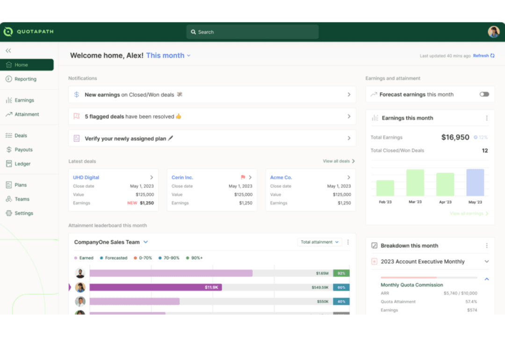The height and width of the screenshot is (337, 505).
Task: Click the dollar icon on New earnings
Action: (76, 95)
